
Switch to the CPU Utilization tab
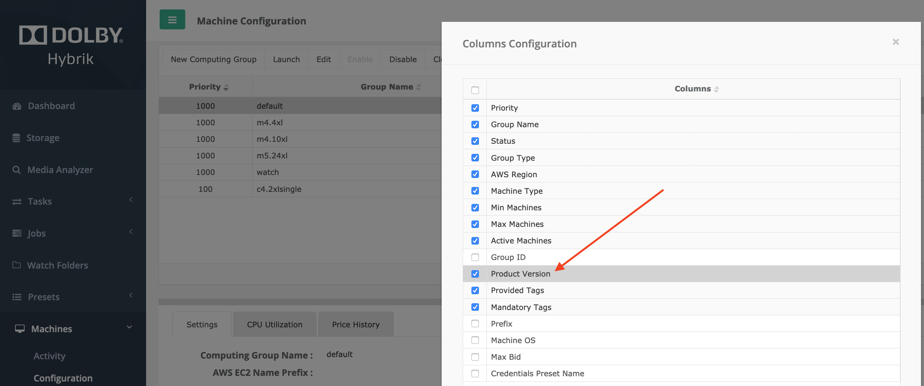(274, 324)
